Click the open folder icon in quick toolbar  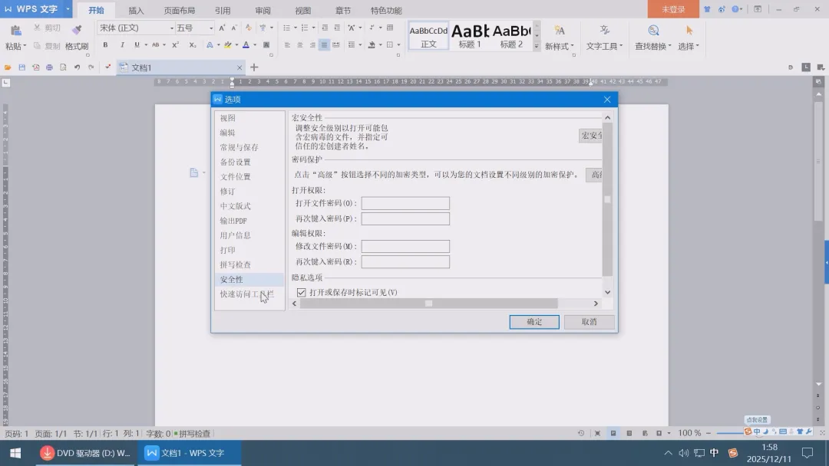tap(8, 67)
